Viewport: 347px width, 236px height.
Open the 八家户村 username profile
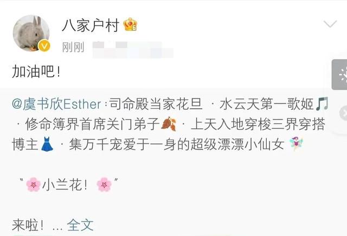point(91,25)
